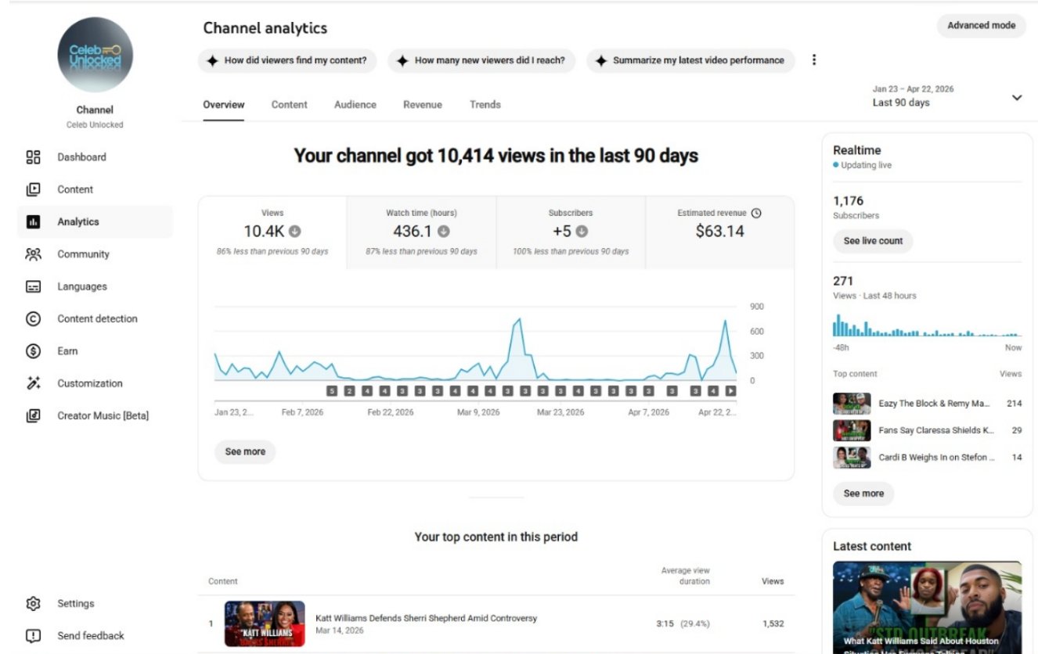This screenshot has width=1038, height=654.
Task: Open Creator Music [Beta] icon
Action: (x=33, y=416)
